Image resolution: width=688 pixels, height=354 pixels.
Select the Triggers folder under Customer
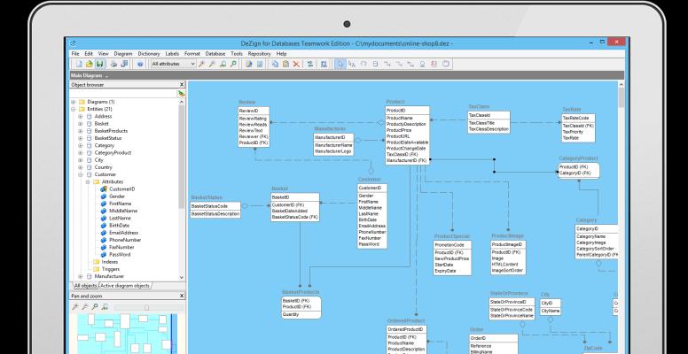pos(111,269)
